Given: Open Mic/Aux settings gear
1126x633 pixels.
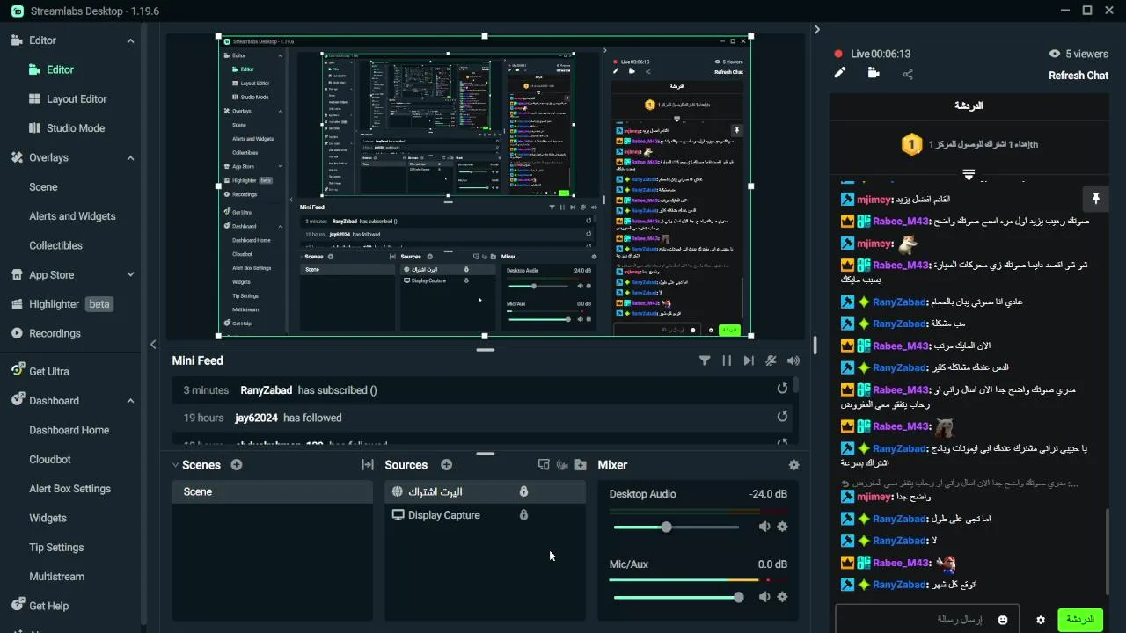Looking at the screenshot, I should [x=782, y=597].
